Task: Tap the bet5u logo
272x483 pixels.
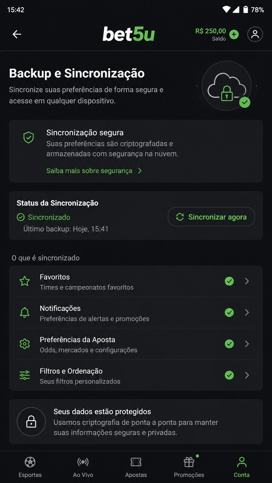Action: (129, 34)
